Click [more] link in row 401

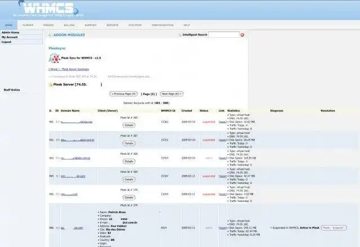coord(223,122)
